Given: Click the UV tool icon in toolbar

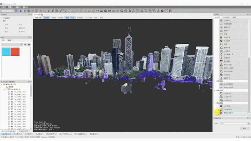Looking at the screenshot, I should 118,11.
